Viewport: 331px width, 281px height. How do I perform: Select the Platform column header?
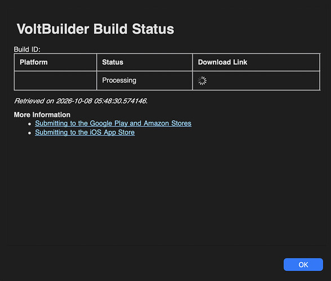(55, 62)
